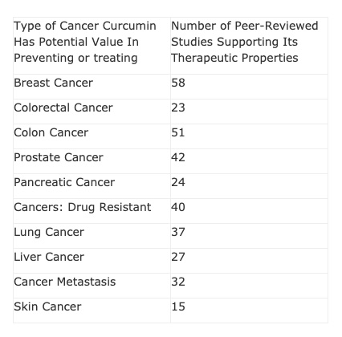Select the value 42 for Prostate Cancer

[178, 157]
